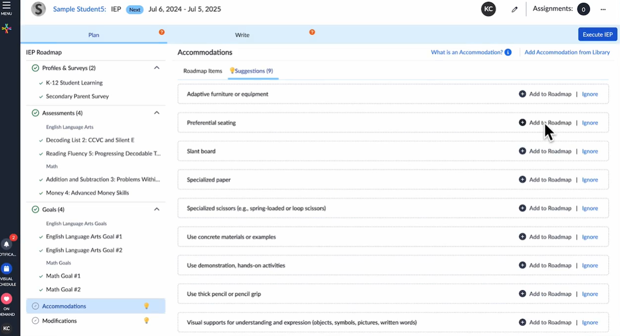Viewport: 620px width, 336px height.
Task: Toggle the Profiles & Surveys check circle
Action: click(35, 68)
